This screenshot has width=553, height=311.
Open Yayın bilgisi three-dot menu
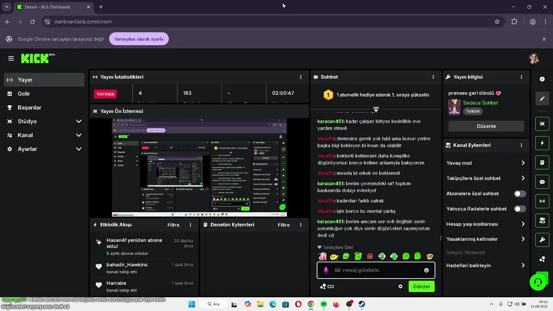(521, 77)
